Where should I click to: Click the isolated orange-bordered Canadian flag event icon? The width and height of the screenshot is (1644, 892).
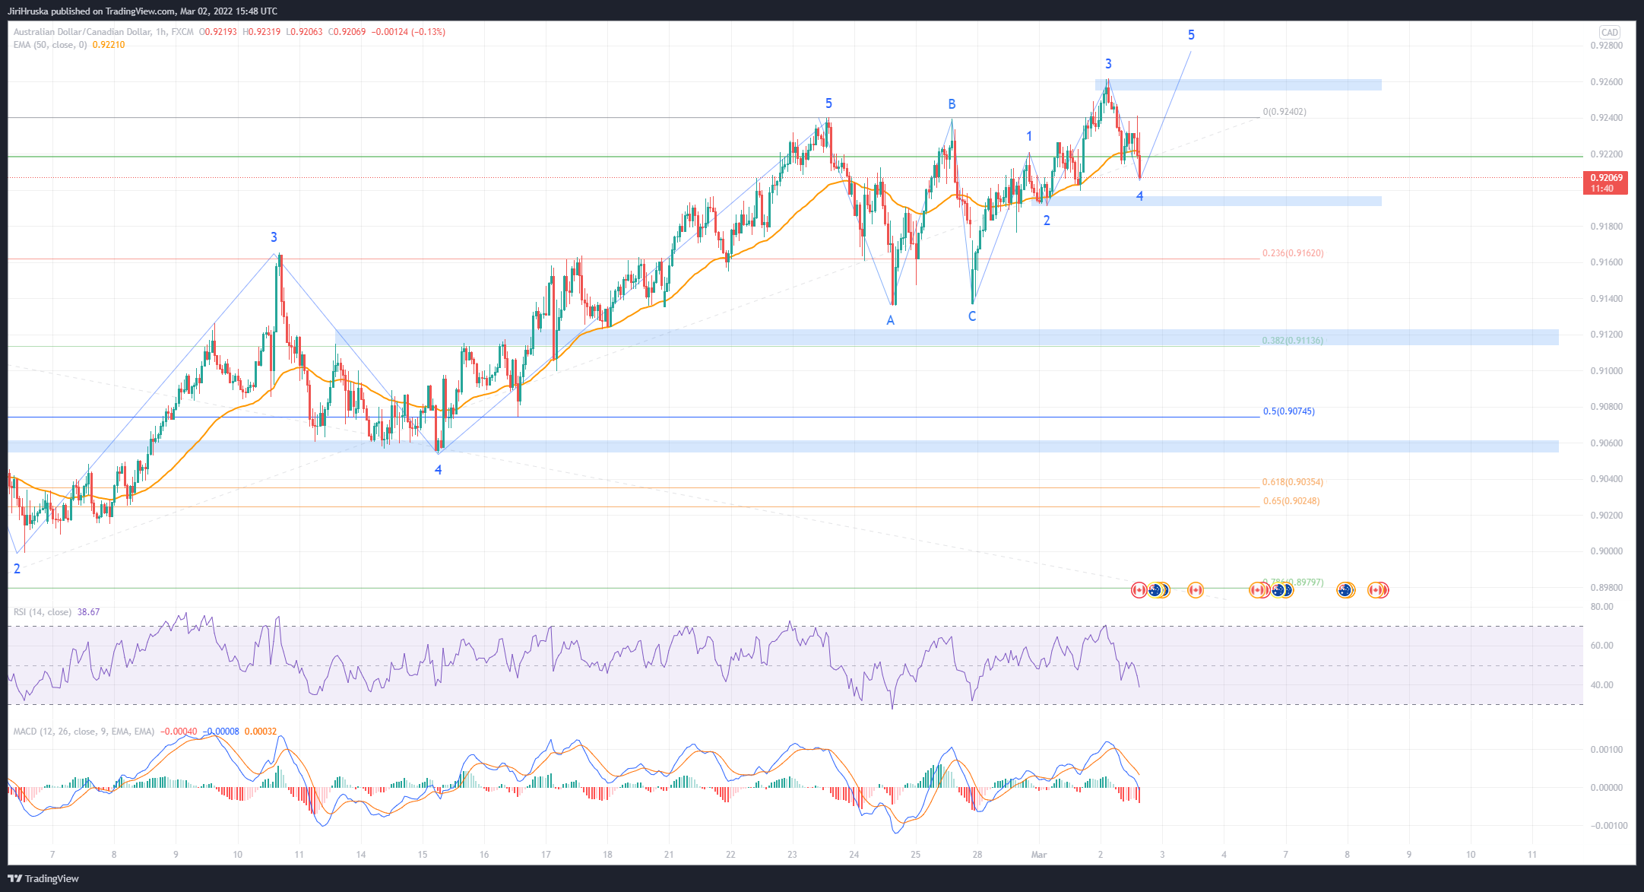(1195, 590)
